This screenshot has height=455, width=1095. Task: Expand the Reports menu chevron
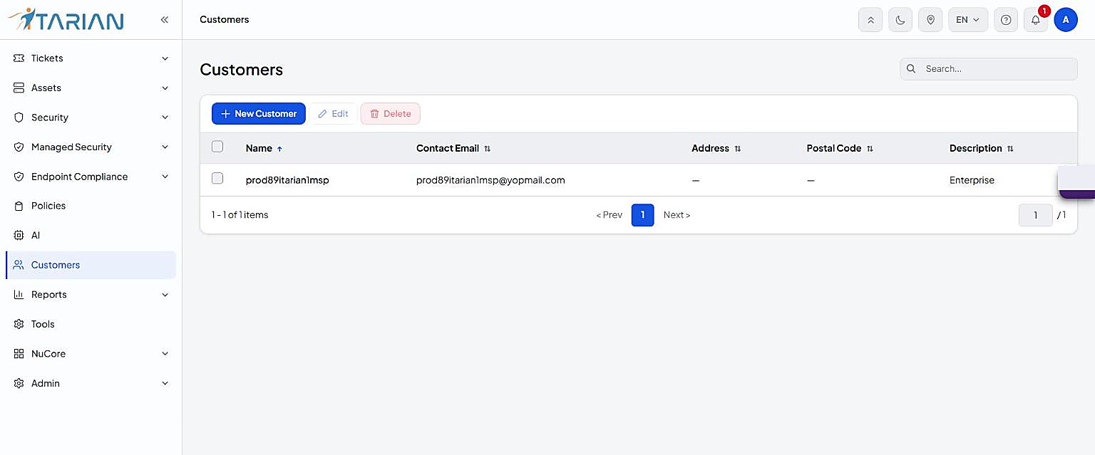coord(165,295)
